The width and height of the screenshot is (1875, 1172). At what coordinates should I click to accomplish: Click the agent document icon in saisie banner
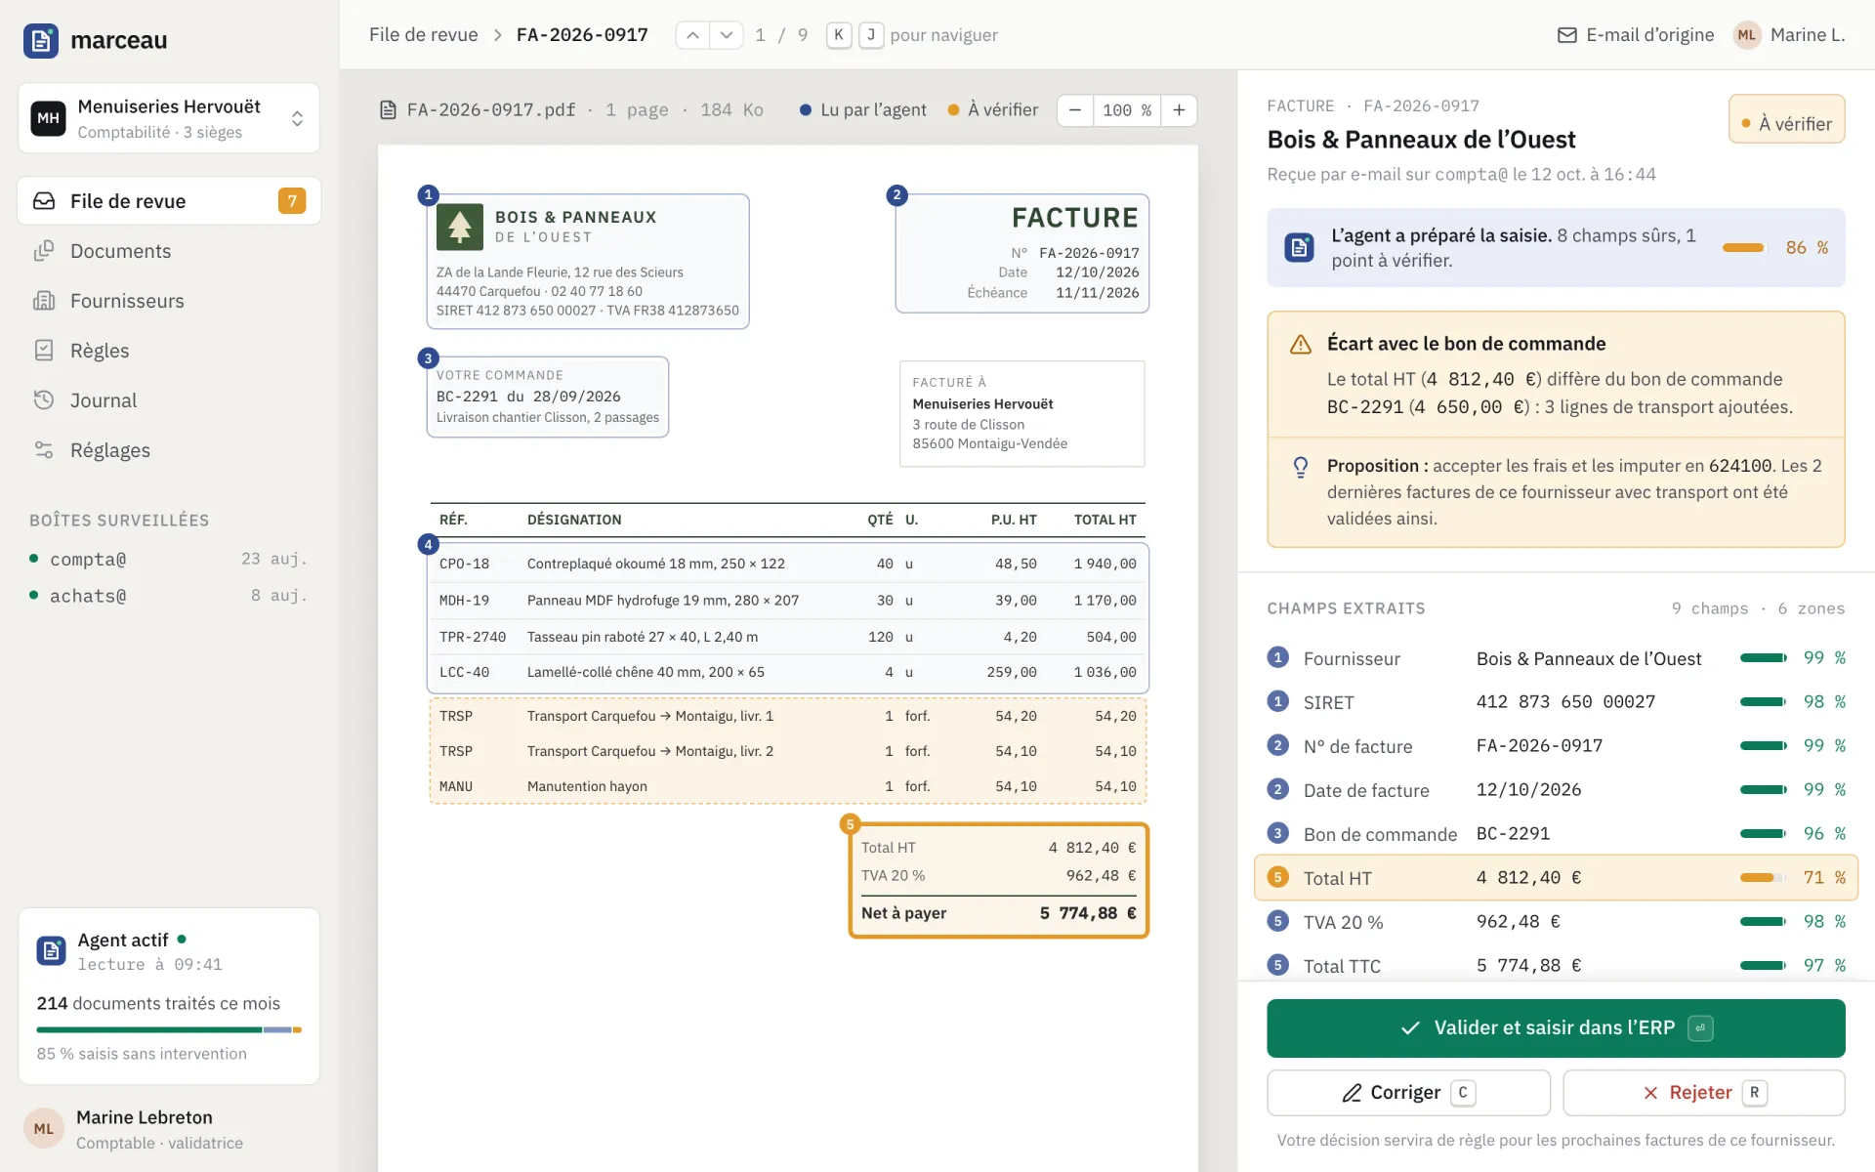pyautogui.click(x=1299, y=248)
